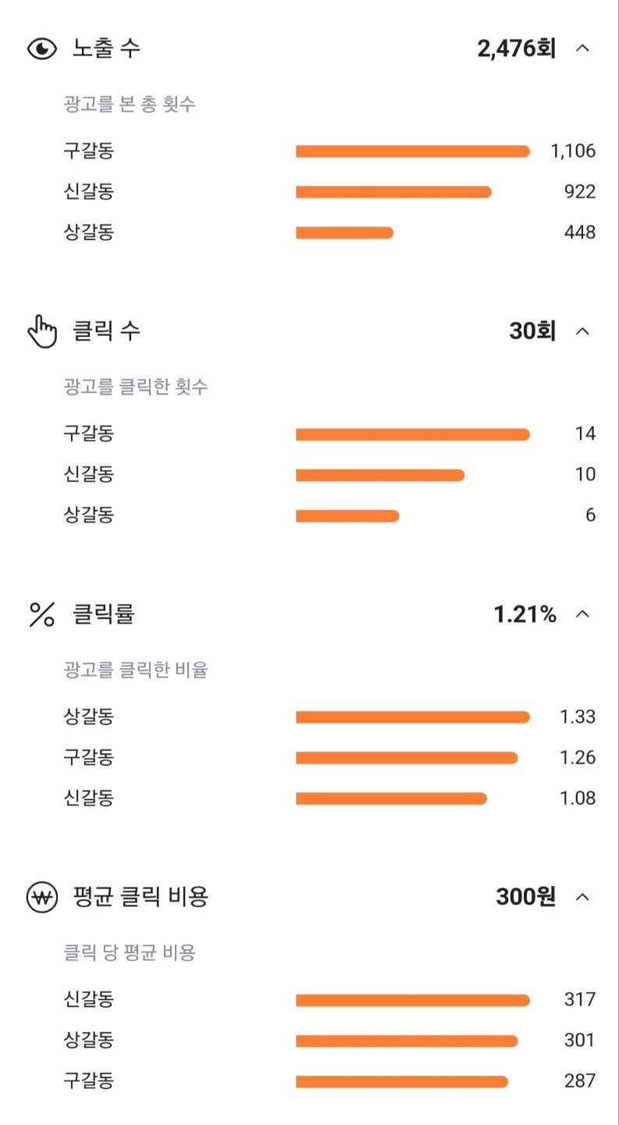This screenshot has width=619, height=1125.
Task: Click the percent icon beside 클릭률
Action: 42,615
